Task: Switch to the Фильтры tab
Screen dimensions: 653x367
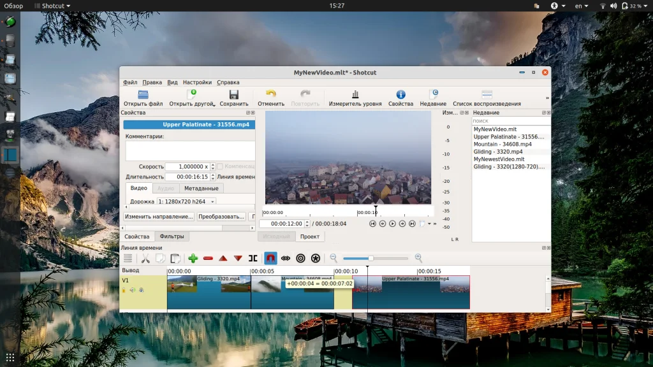Action: [172, 236]
